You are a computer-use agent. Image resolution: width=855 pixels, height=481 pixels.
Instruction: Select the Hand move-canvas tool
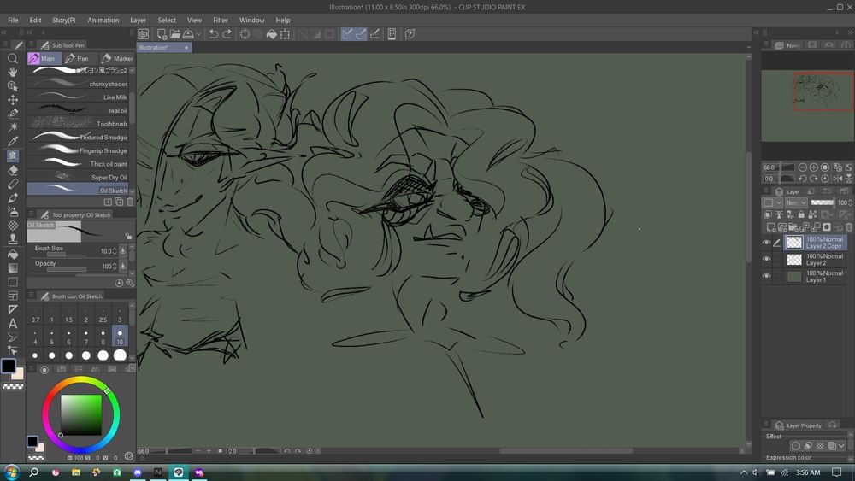point(13,72)
